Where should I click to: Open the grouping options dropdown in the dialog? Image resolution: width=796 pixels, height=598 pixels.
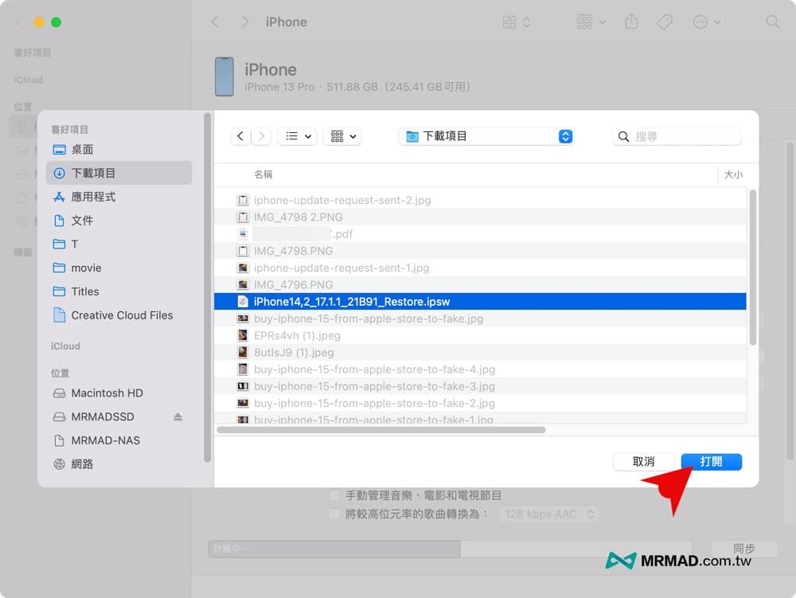[x=342, y=136]
